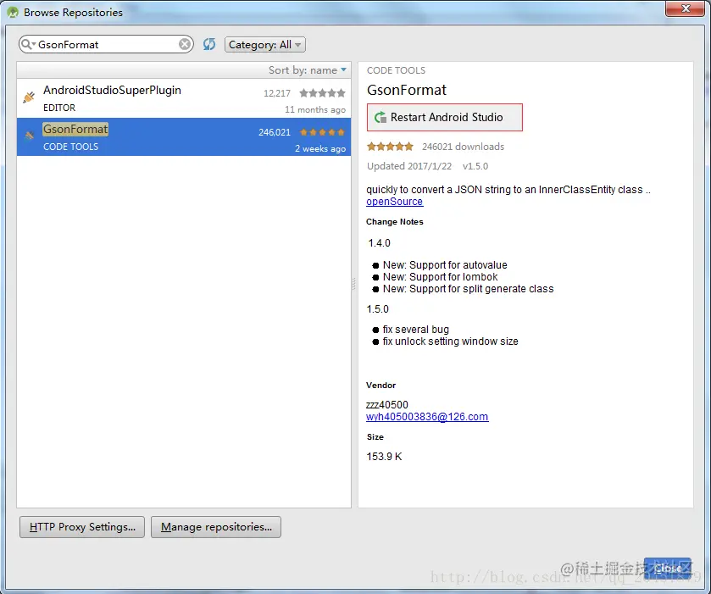Change the Sort by: name option

click(308, 69)
